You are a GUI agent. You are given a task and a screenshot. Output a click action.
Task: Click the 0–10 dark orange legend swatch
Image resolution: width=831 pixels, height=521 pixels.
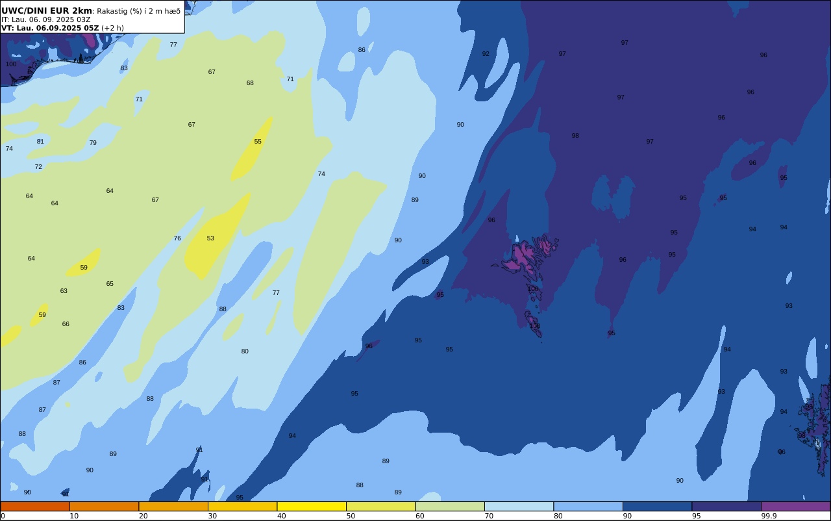point(35,506)
